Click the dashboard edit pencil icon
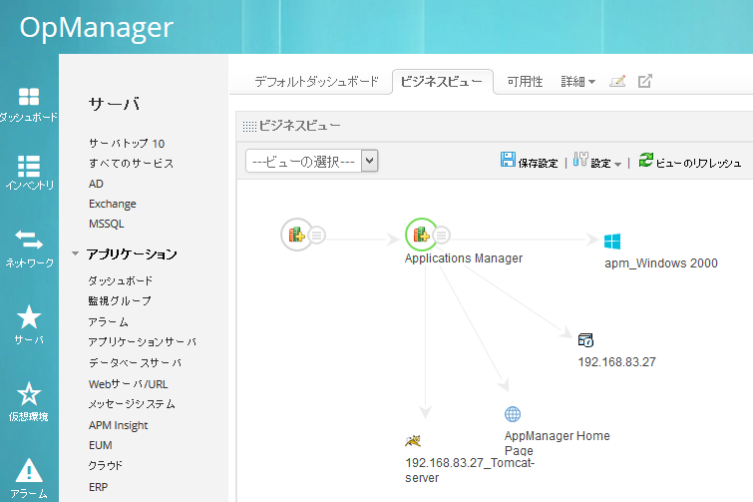Viewport: 753px width, 502px height. tap(617, 81)
